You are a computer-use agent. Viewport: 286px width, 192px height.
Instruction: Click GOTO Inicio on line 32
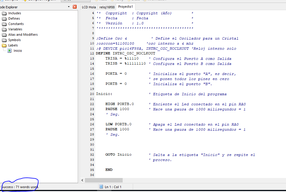(118, 154)
